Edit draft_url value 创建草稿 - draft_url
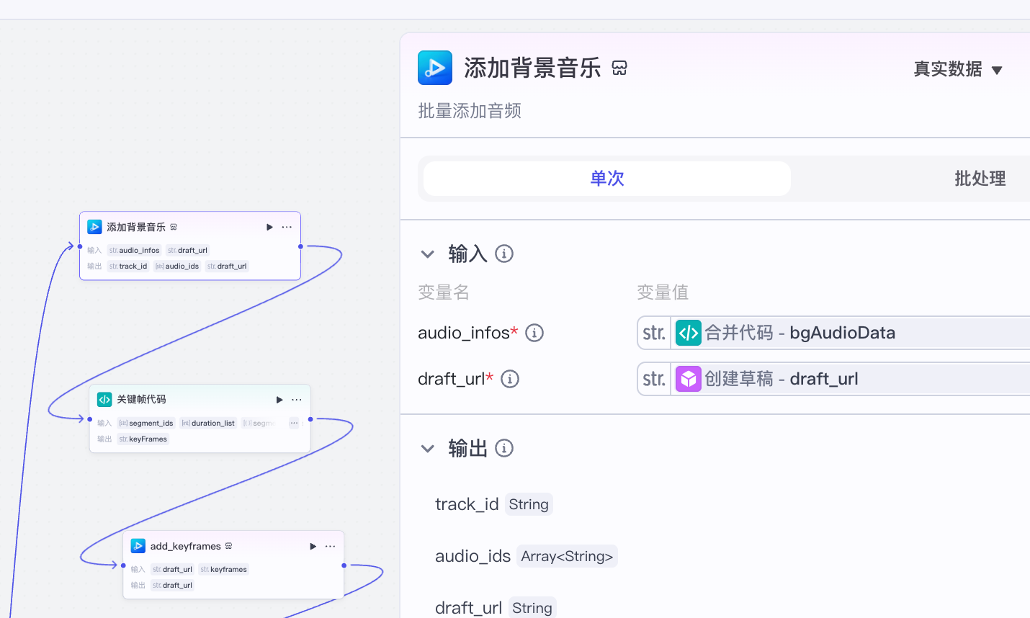The image size is (1030, 618). 836,379
